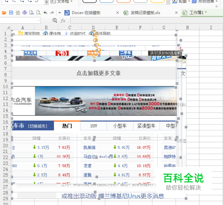The width and height of the screenshot is (223, 205).
Task: Click the 速腾 car link
Action: tap(87, 175)
